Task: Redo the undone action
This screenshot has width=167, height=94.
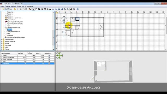Action: click(x=18, y=9)
